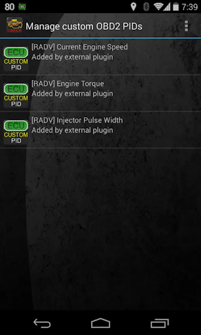This screenshot has height=335, width=201.
Task: Tap the OBD Check app icon
Action: [x=15, y=26]
